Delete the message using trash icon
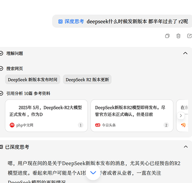The image size is (192, 183). [x=178, y=36]
